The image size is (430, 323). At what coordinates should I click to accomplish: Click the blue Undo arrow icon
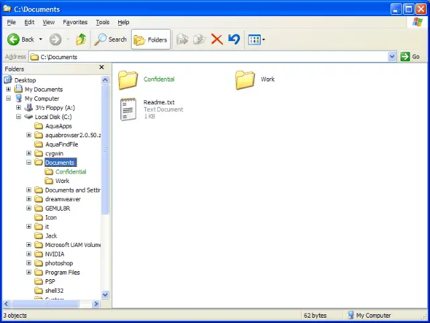234,40
